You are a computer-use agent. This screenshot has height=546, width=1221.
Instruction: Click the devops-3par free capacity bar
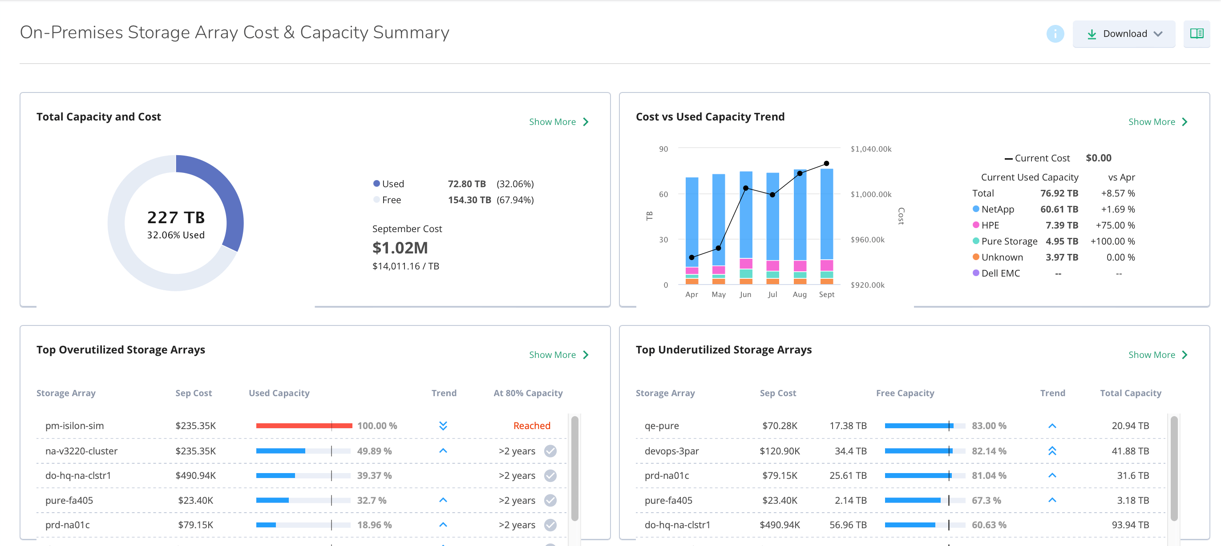pyautogui.click(x=925, y=451)
